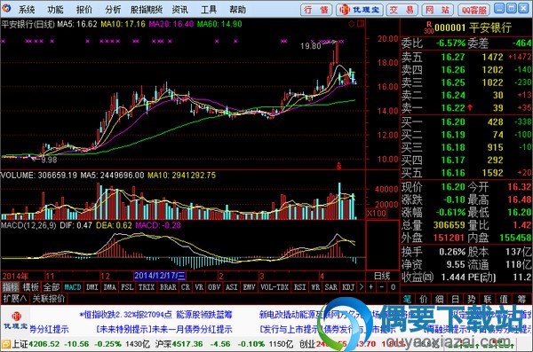Click the 买一 price 16.20
Screen dimensions: 533x352
(452, 121)
